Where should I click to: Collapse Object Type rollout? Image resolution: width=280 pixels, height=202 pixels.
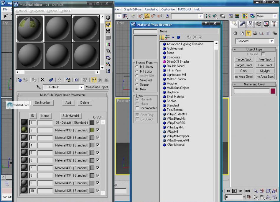254,49
